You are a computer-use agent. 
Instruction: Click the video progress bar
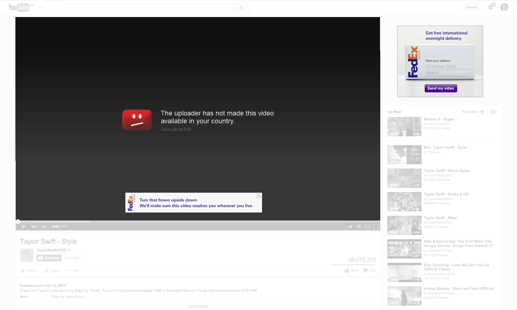point(198,221)
